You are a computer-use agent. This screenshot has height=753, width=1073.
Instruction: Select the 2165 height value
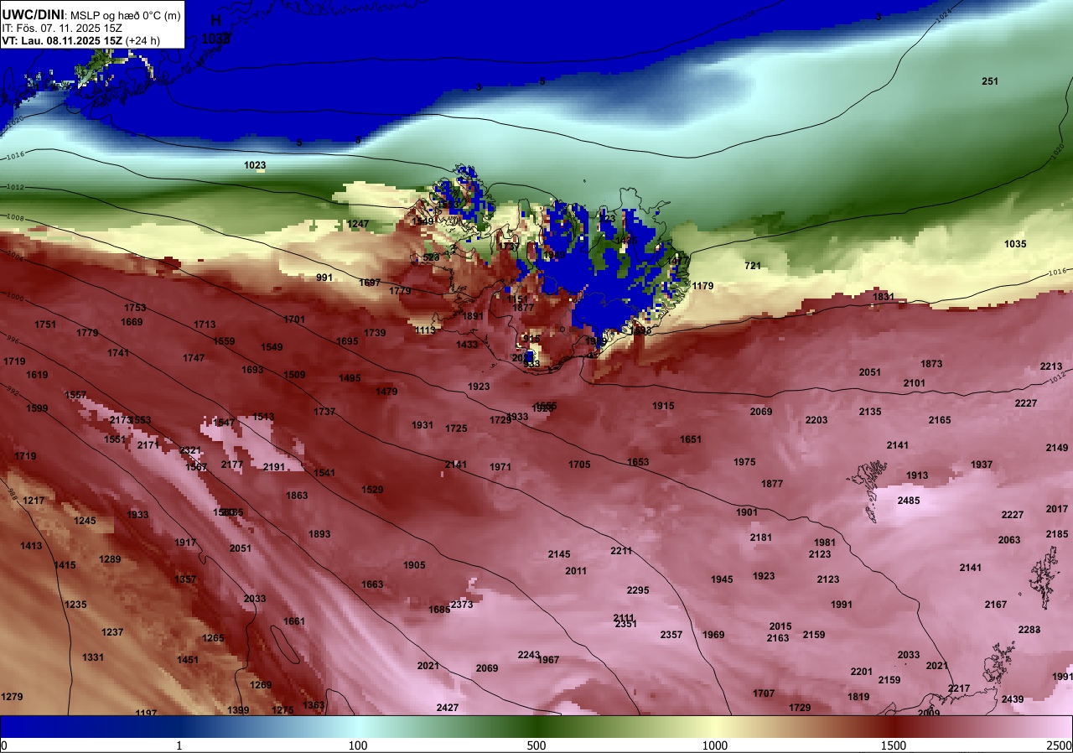(940, 420)
